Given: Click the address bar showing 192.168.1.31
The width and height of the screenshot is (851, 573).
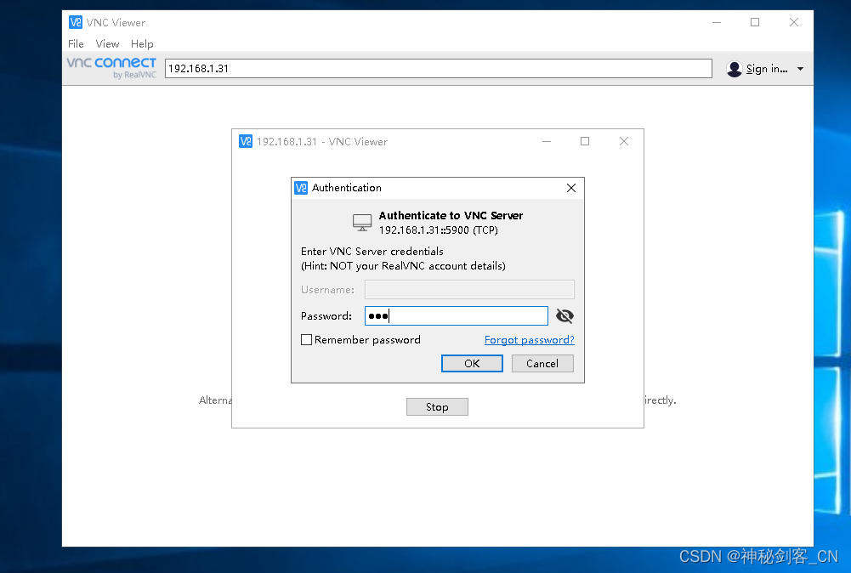Looking at the screenshot, I should coord(439,68).
